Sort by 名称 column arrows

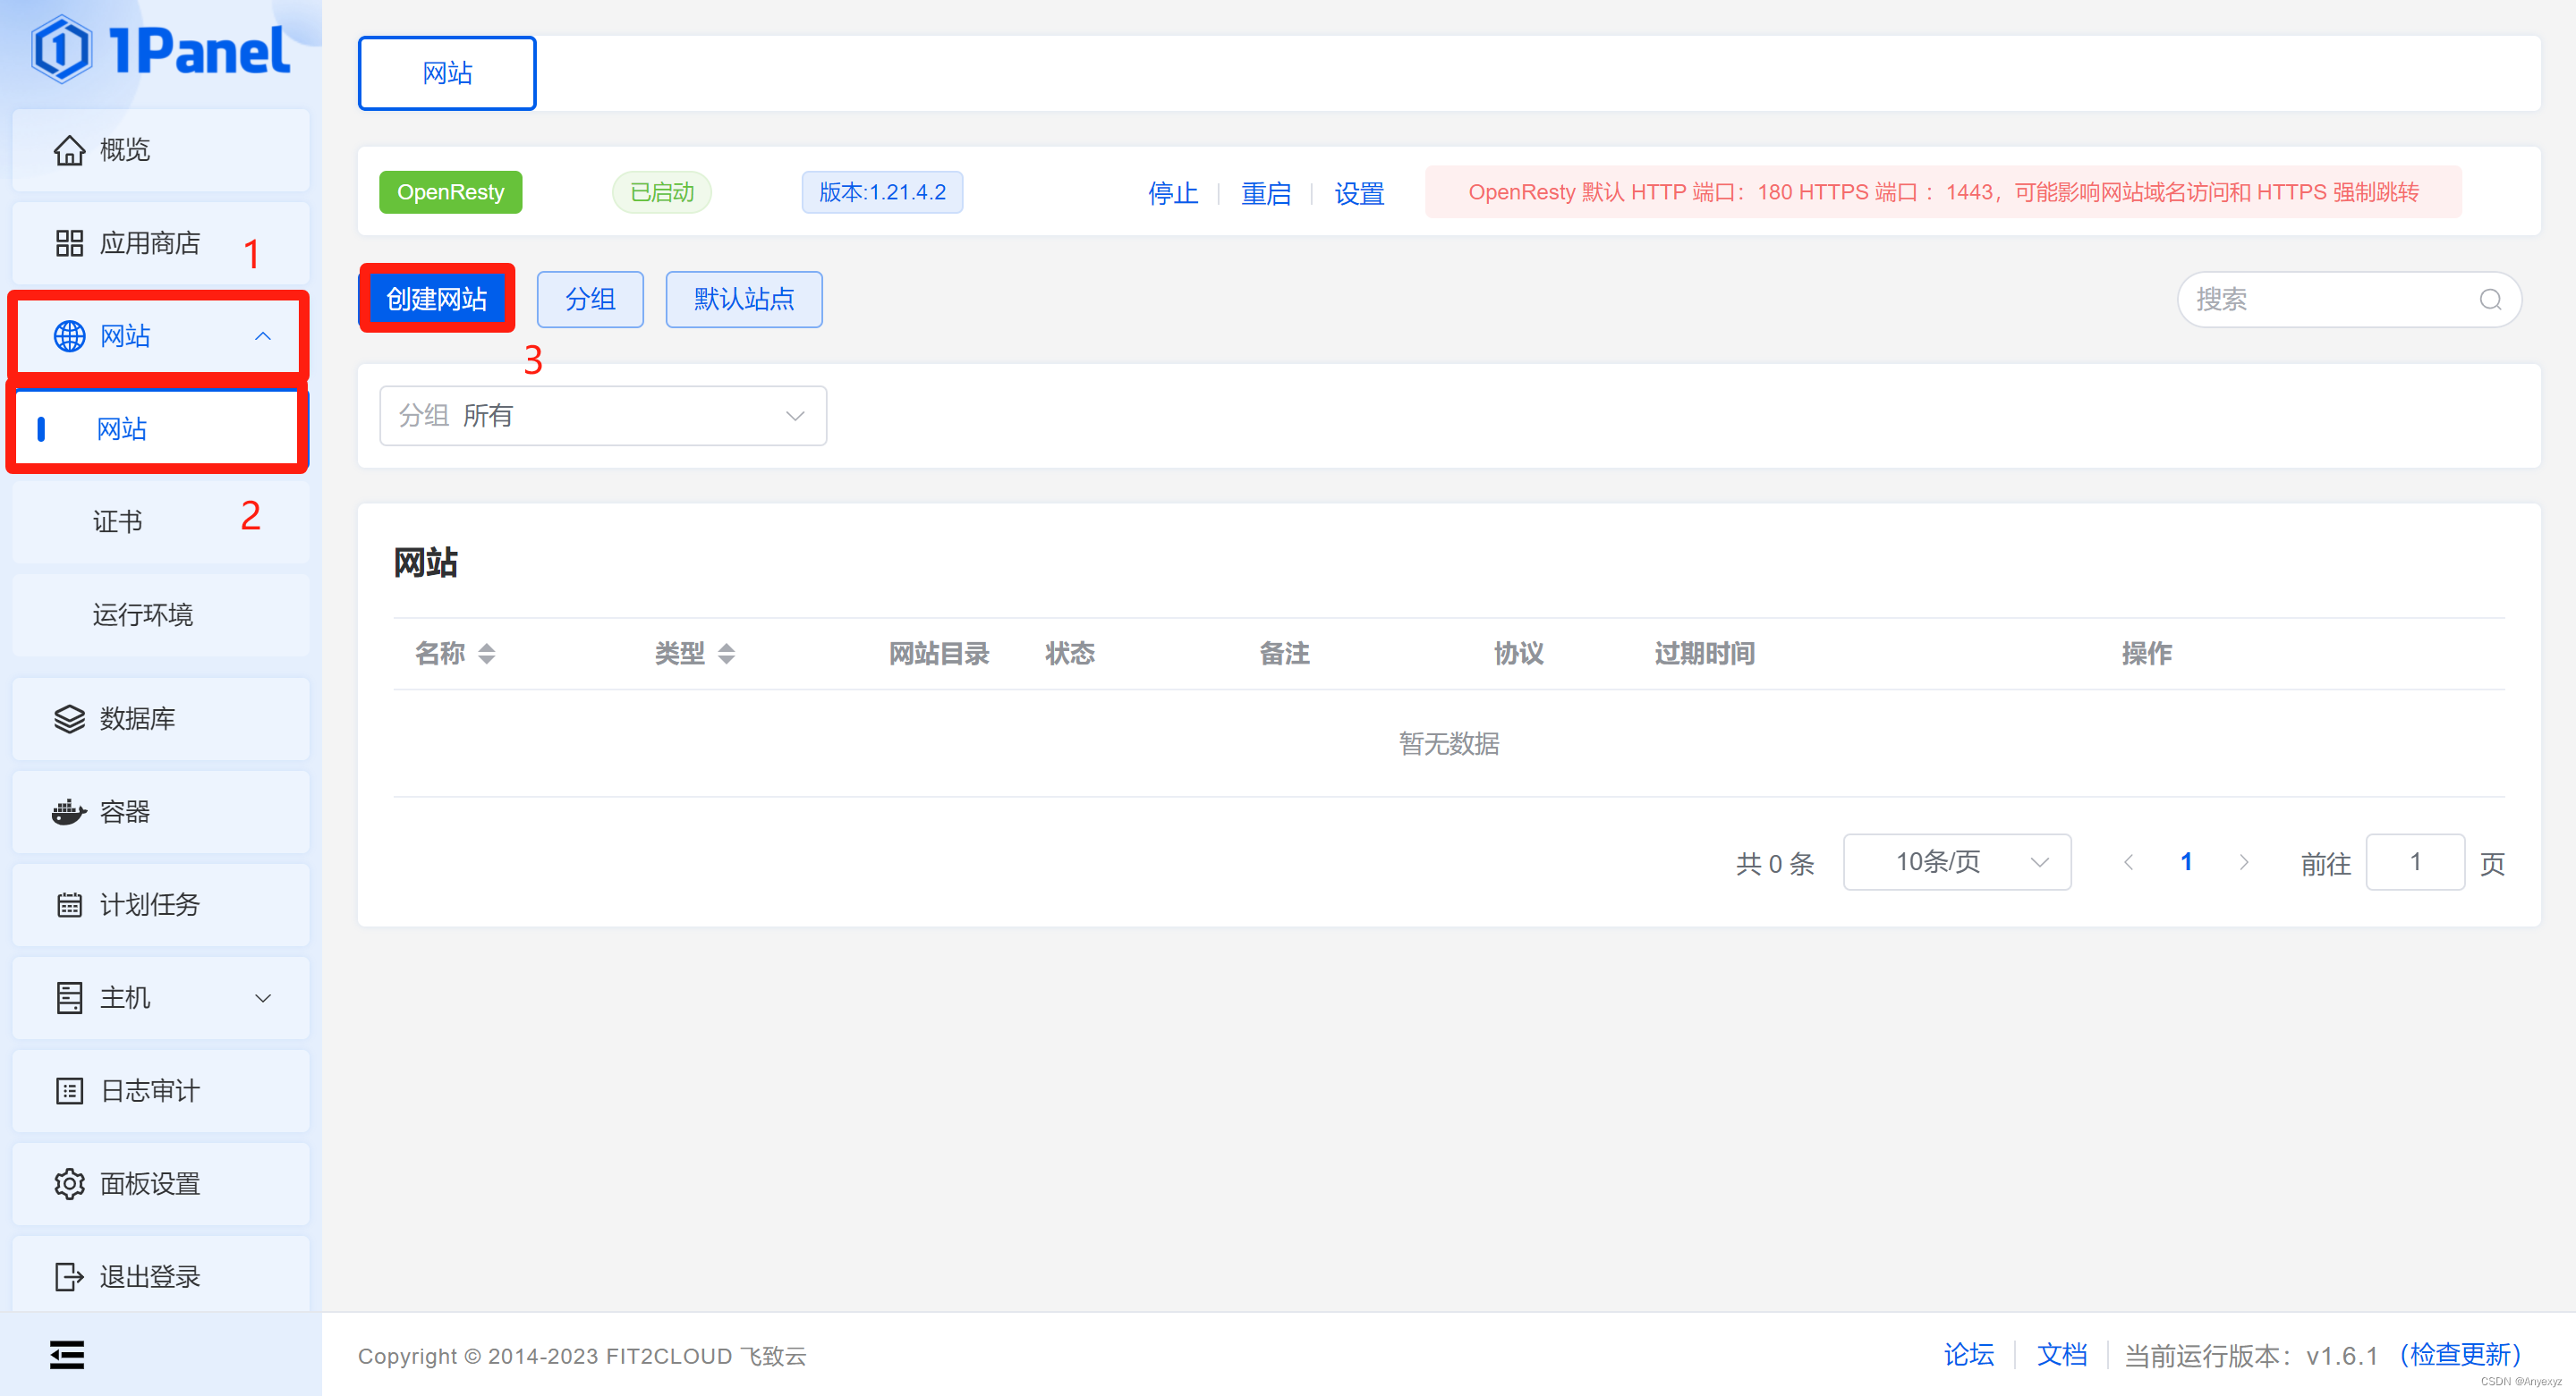click(487, 654)
